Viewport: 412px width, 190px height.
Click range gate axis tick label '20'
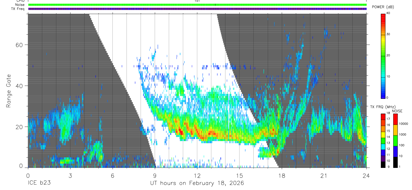coord(19,127)
